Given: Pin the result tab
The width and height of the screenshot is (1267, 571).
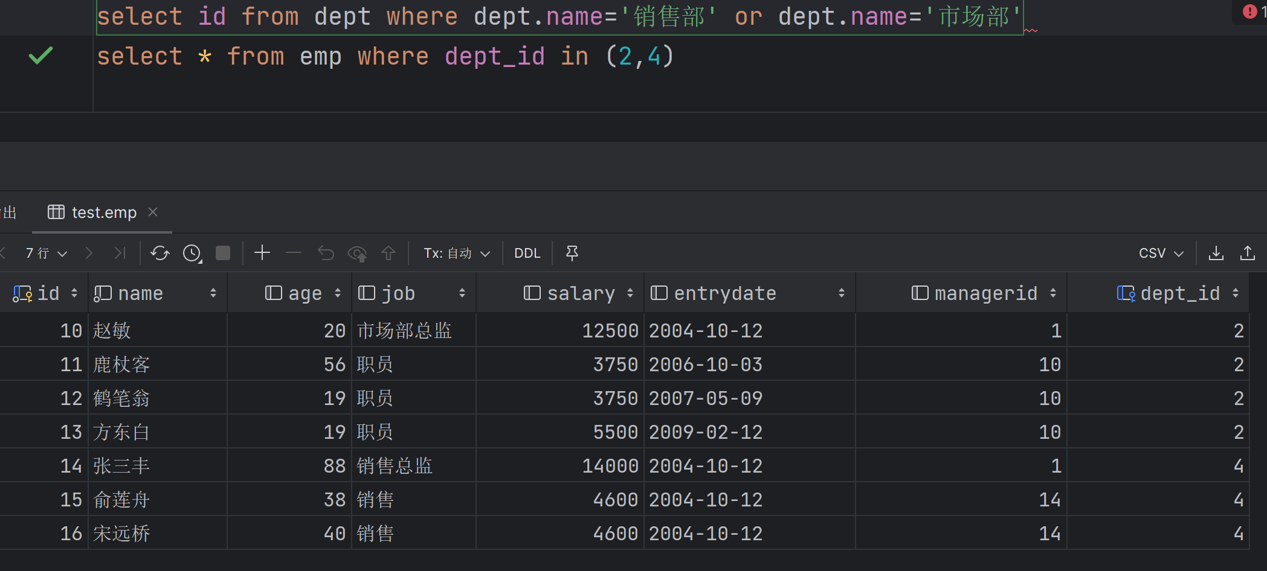Looking at the screenshot, I should pos(572,254).
